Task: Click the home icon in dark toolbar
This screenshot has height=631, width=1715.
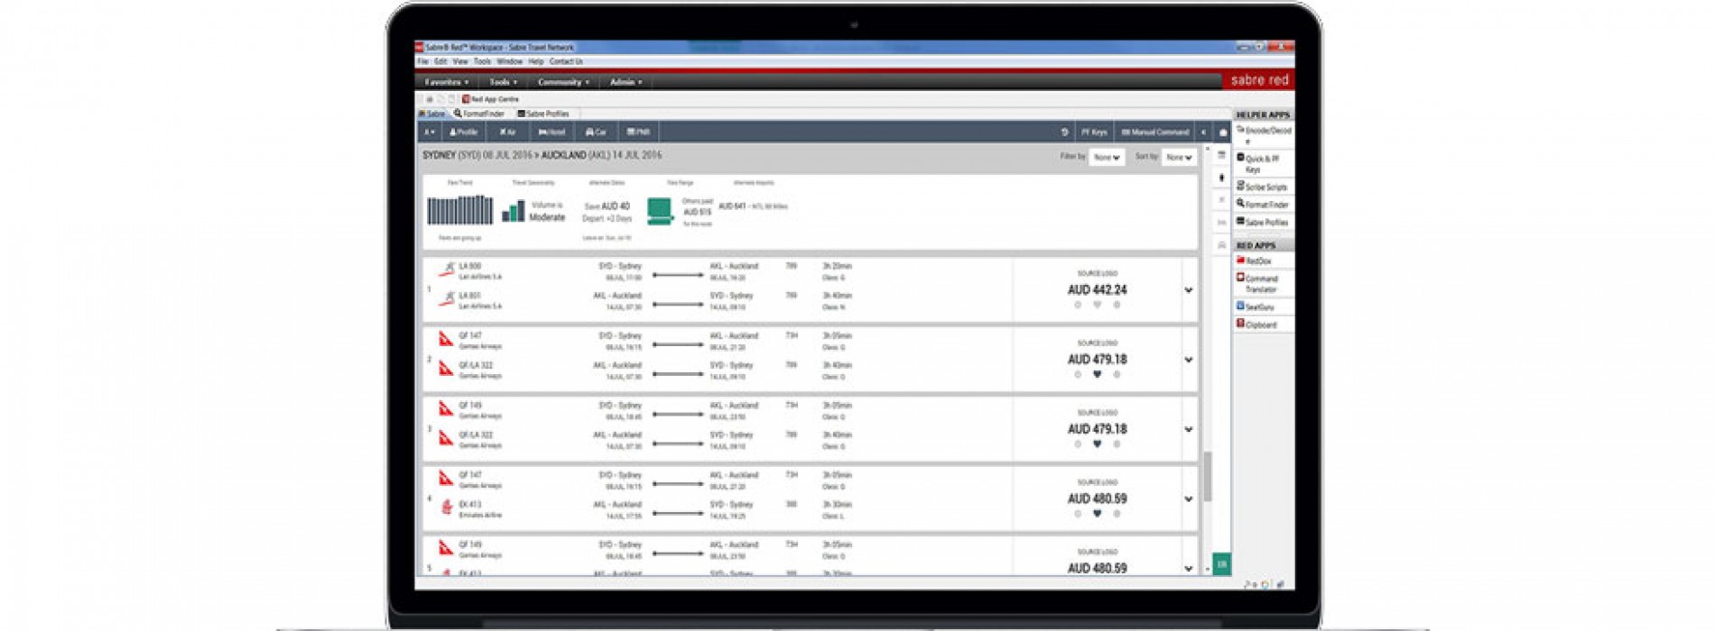Action: point(1223,133)
